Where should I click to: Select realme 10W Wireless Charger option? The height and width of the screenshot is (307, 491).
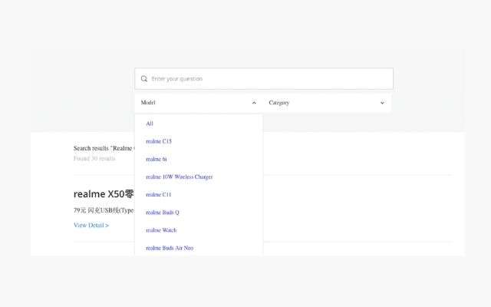coord(179,177)
